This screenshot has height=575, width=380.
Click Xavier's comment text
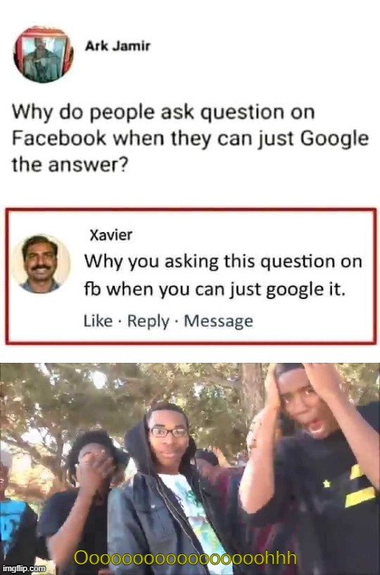pos(223,276)
